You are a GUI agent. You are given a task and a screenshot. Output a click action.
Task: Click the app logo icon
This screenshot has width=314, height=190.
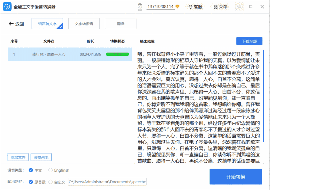click(x=7, y=6)
